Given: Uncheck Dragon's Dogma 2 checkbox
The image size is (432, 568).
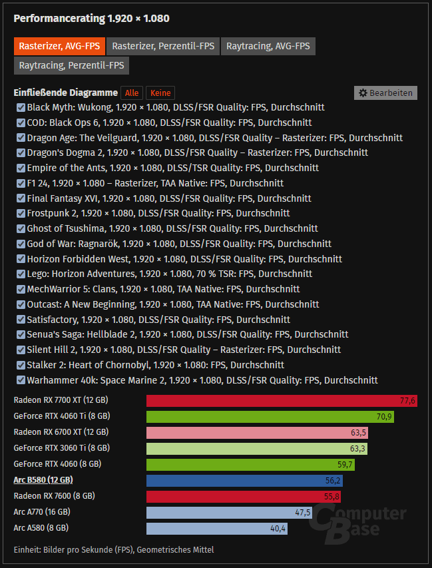Looking at the screenshot, I should tap(21, 153).
